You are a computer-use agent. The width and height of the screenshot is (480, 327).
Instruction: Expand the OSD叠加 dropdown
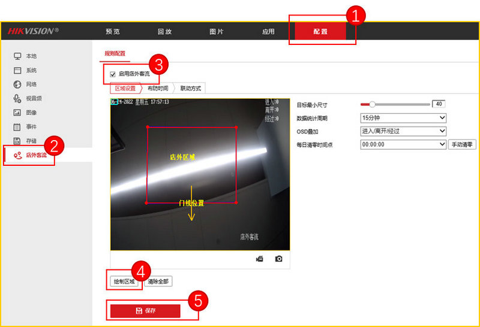pyautogui.click(x=403, y=131)
